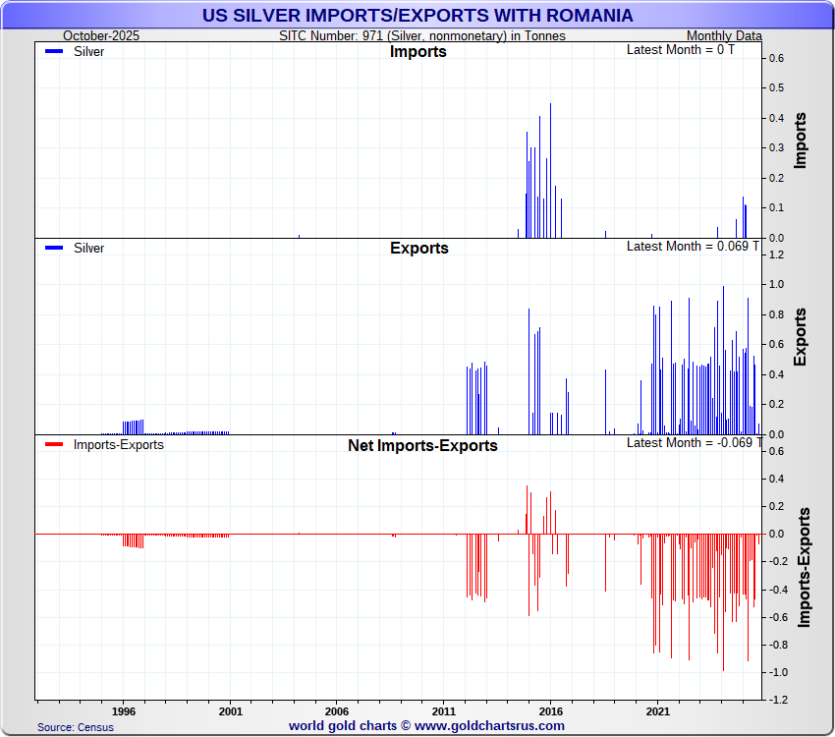Click the x-axis label '2021'
835x737 pixels.
tap(657, 711)
